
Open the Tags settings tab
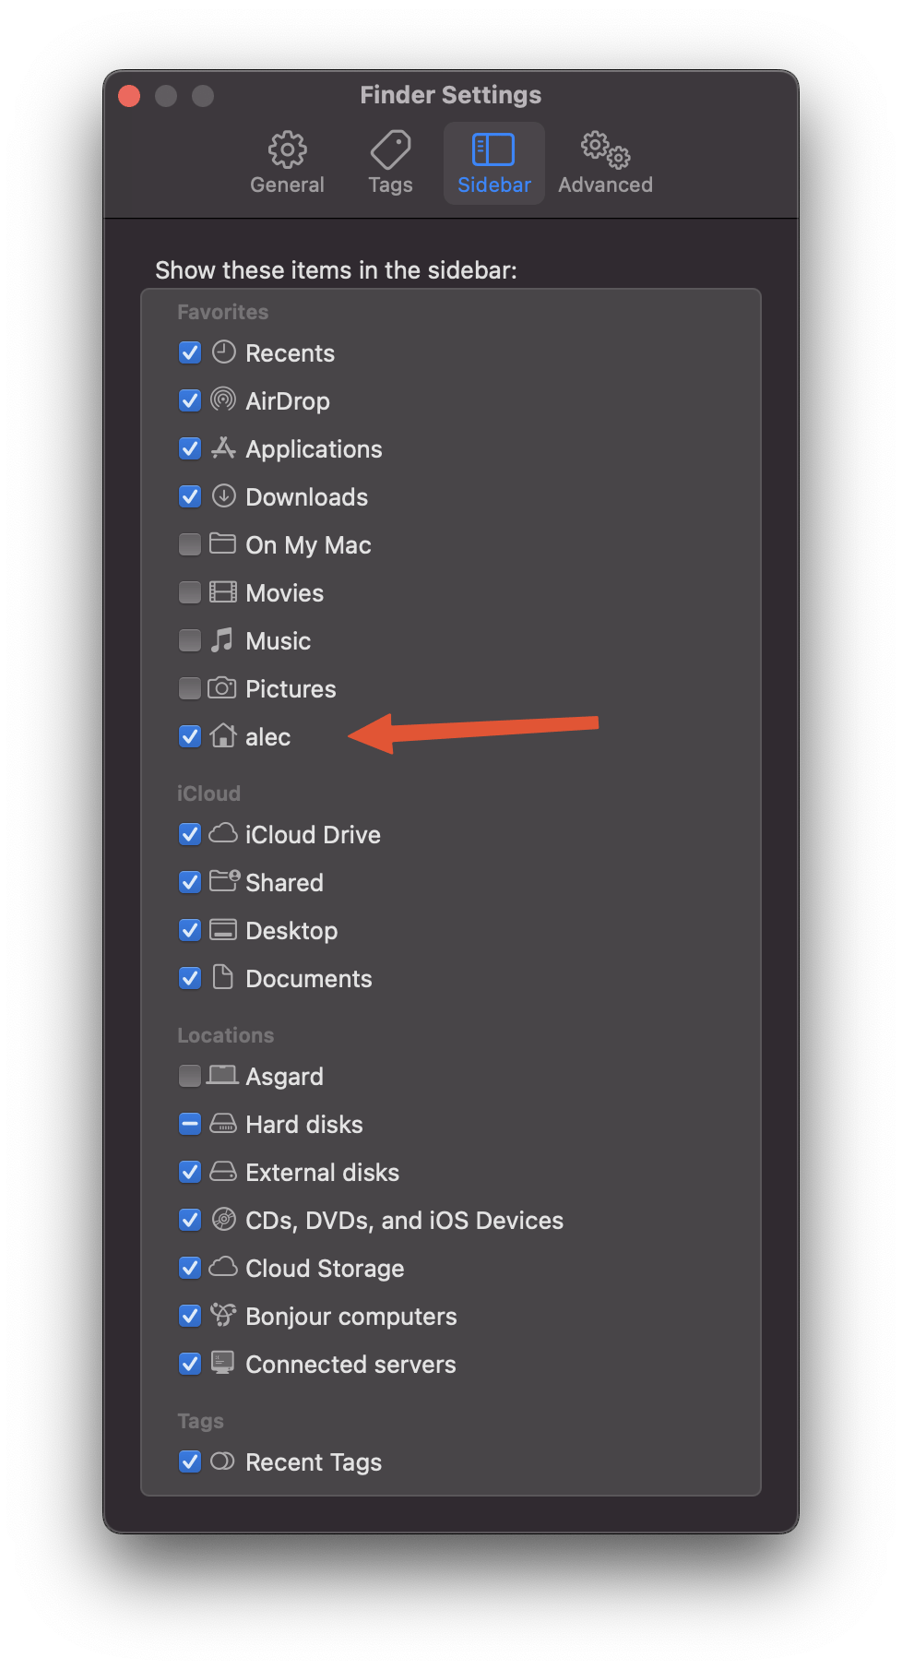tap(389, 161)
